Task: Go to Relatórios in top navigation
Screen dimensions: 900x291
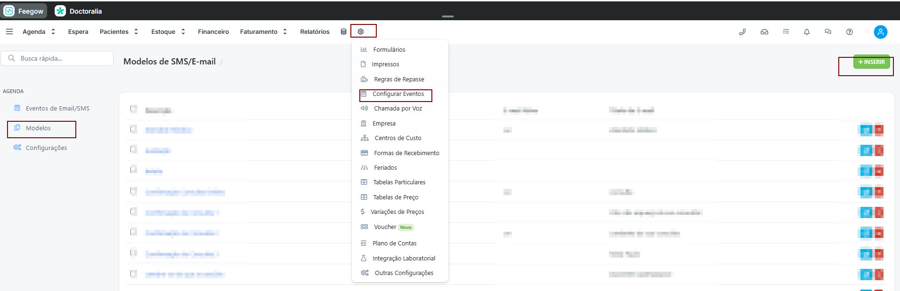Action: [315, 31]
